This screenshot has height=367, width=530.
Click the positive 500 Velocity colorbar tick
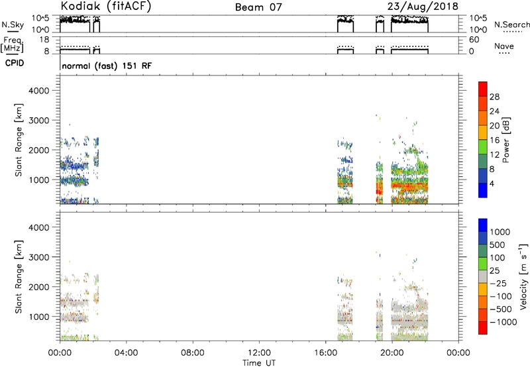click(x=498, y=245)
